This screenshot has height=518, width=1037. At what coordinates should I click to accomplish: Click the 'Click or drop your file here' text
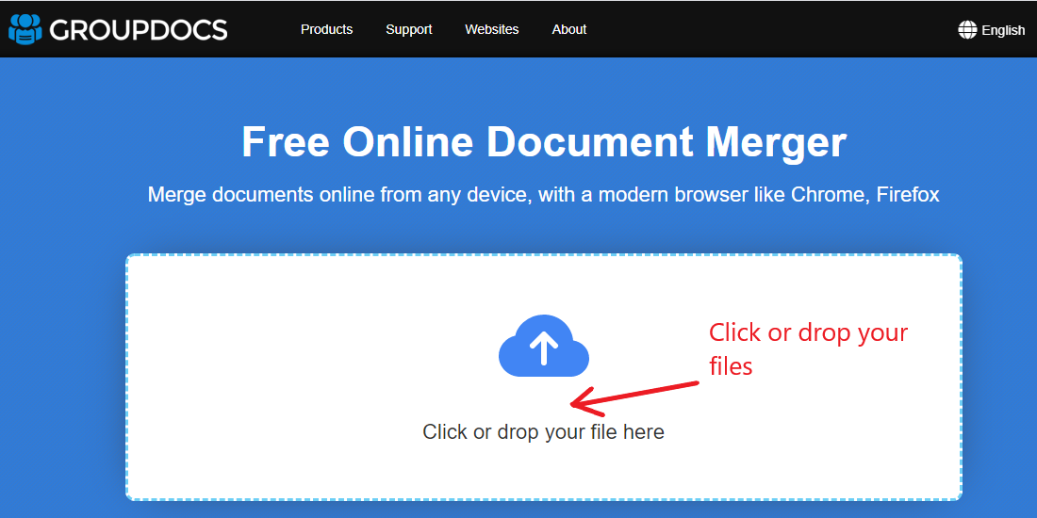click(543, 432)
